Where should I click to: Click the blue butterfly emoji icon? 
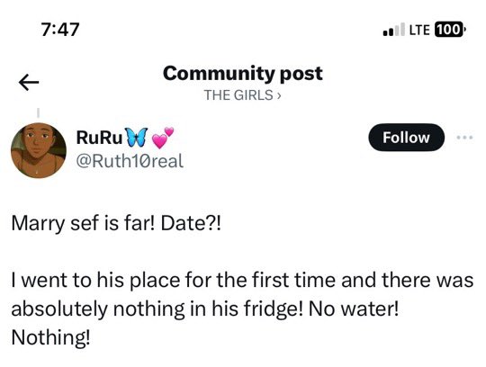click(136, 137)
